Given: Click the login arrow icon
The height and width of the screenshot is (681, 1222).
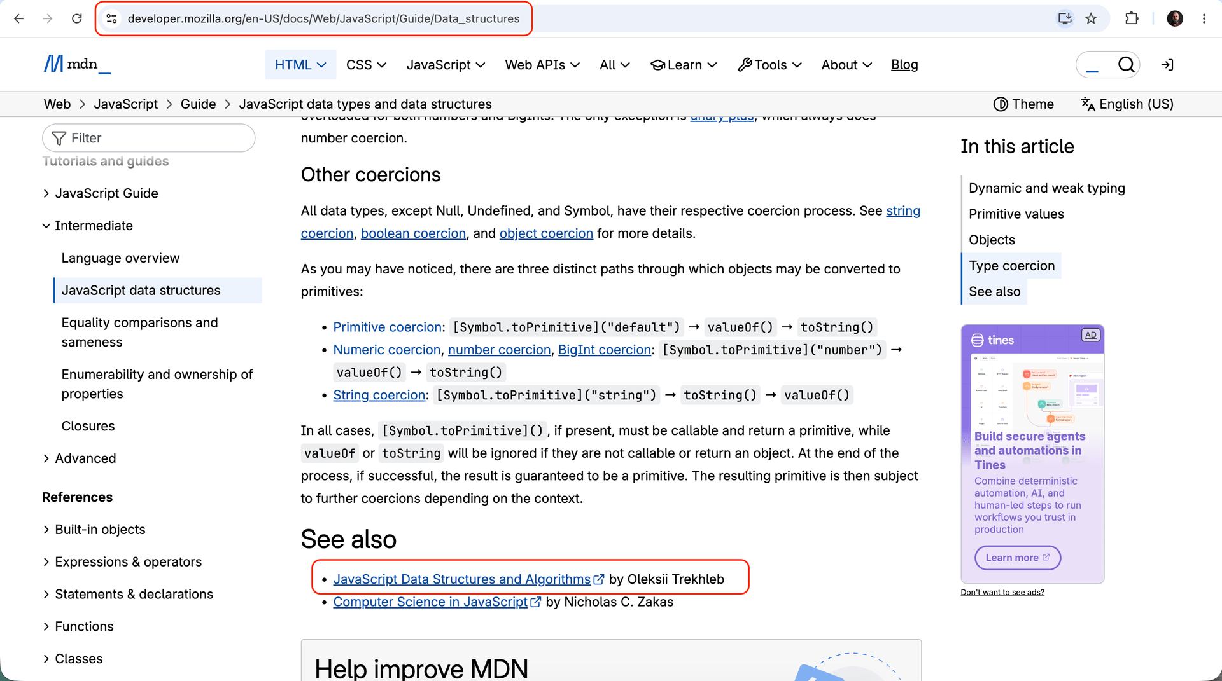Looking at the screenshot, I should [1167, 65].
